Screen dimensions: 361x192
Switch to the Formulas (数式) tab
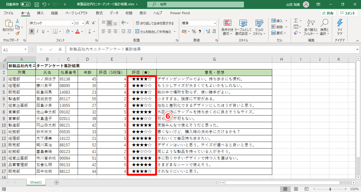99,13
